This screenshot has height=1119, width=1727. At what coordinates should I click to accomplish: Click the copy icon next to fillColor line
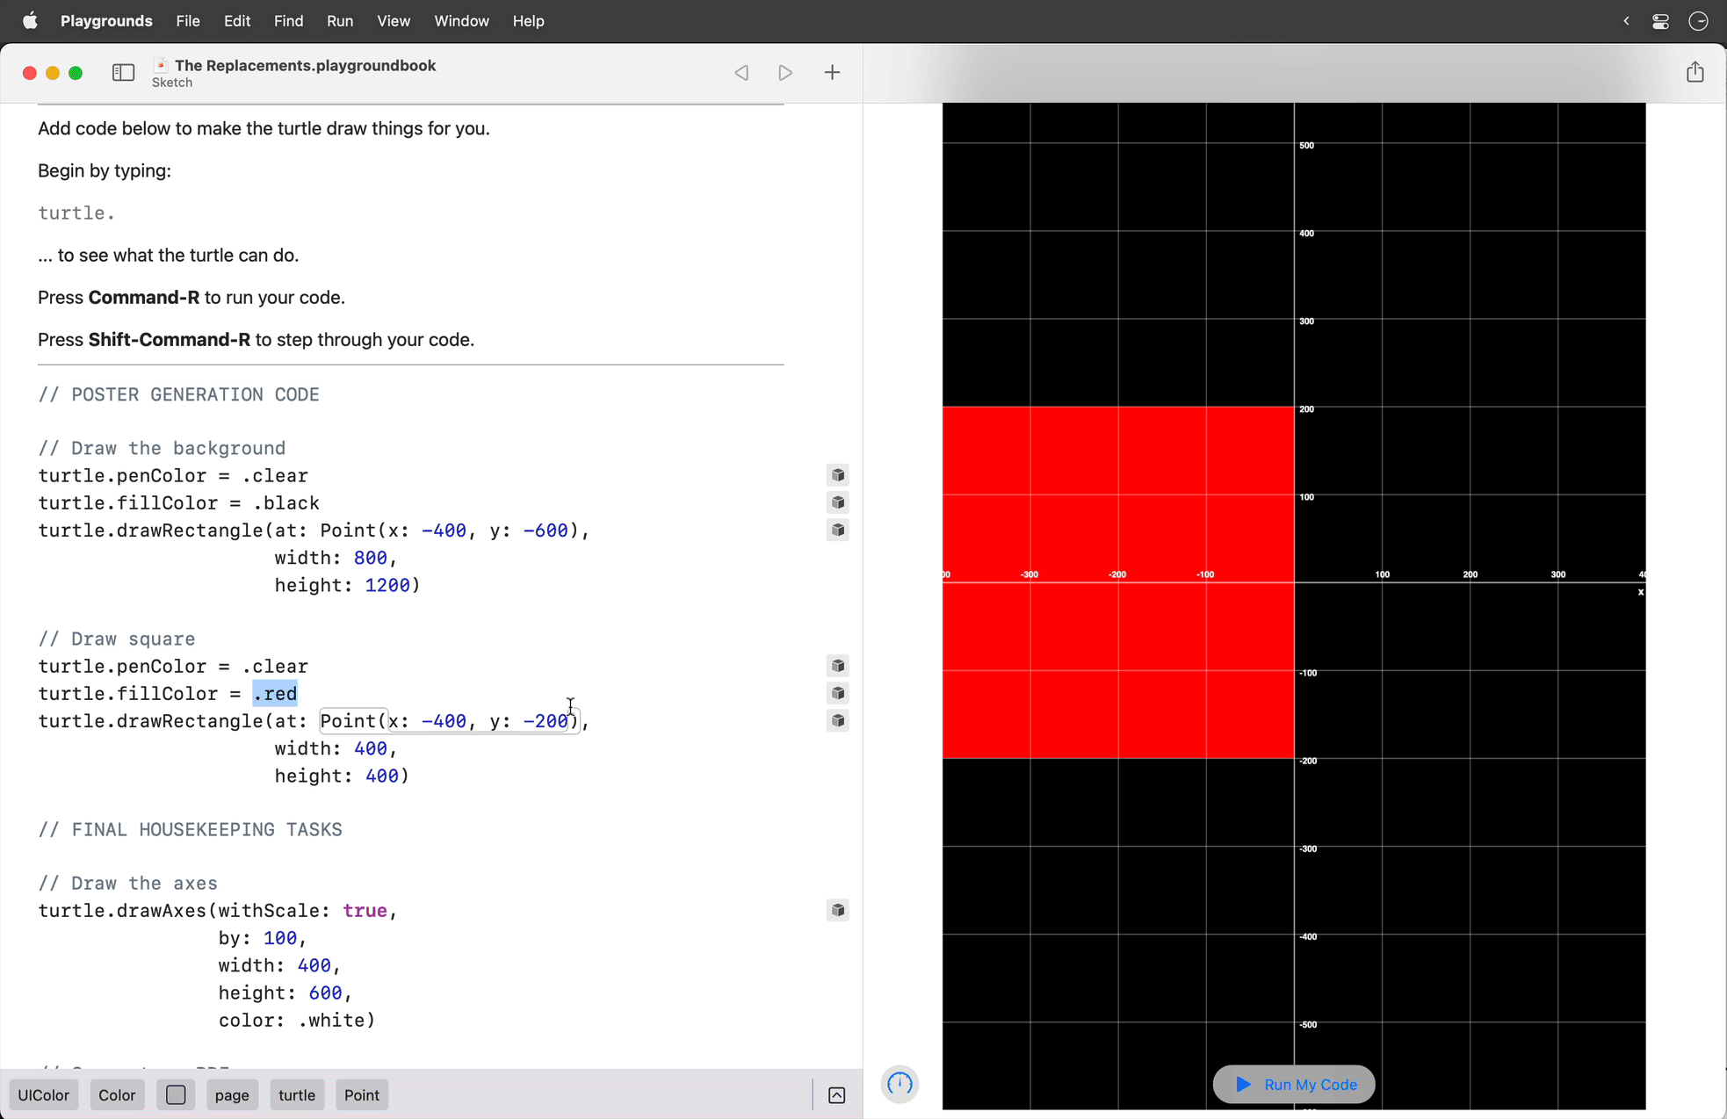point(837,694)
